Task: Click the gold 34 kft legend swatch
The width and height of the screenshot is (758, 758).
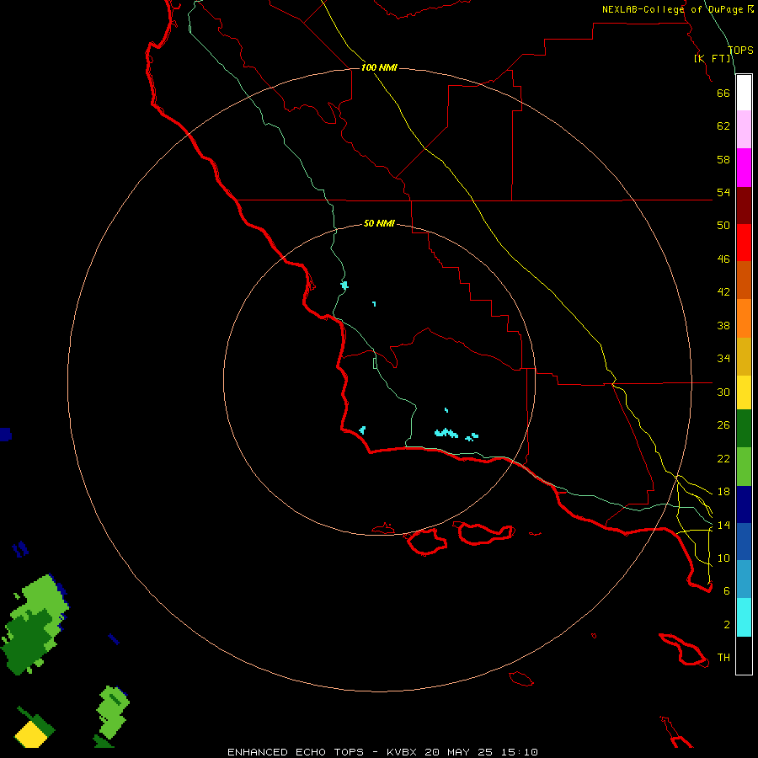Action: click(744, 356)
